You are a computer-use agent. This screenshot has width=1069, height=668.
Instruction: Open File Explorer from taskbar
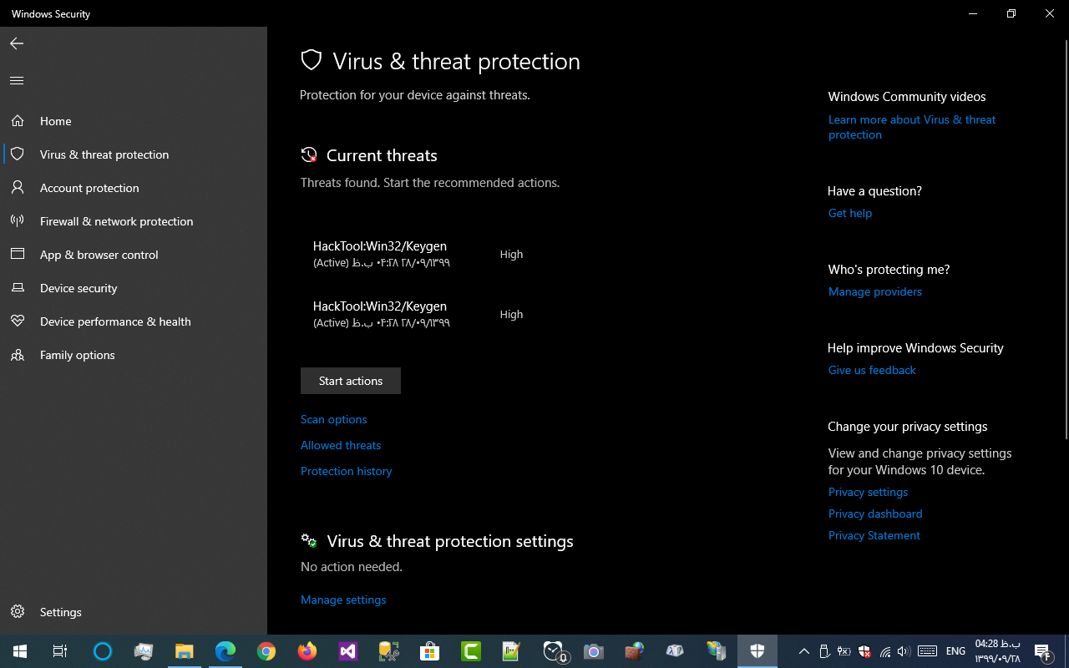(x=184, y=651)
